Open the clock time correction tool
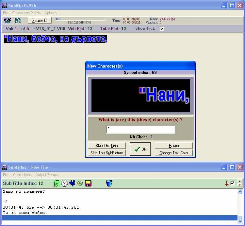The width and height of the screenshot is (245, 226). click(64, 183)
